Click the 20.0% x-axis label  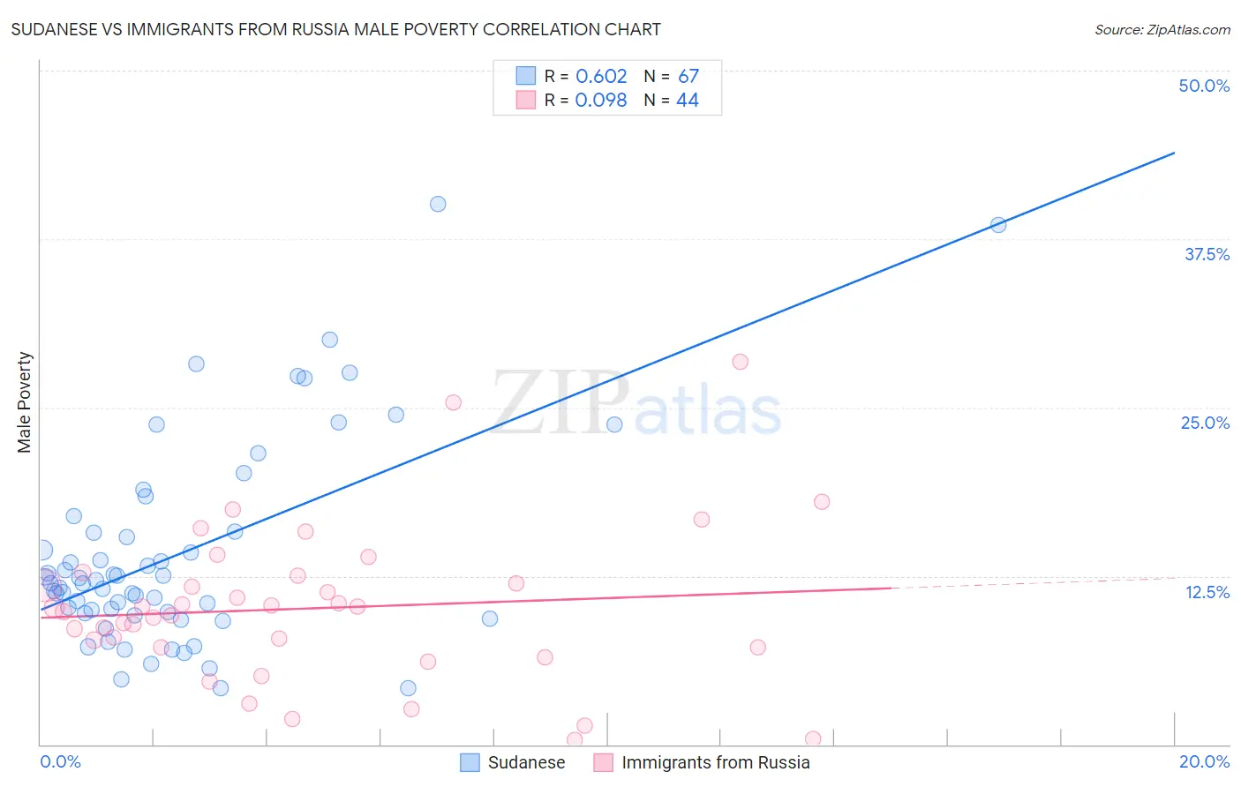pos(1204,761)
